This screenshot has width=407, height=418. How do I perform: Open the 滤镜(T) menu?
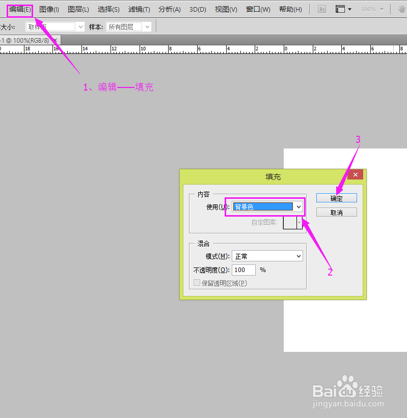click(139, 10)
